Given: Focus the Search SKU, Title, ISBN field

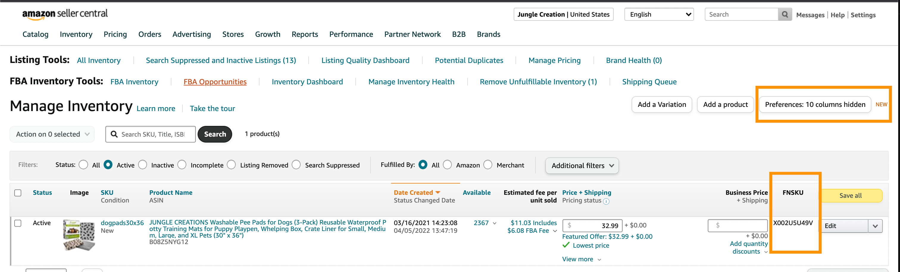Looking at the screenshot, I should (151, 134).
